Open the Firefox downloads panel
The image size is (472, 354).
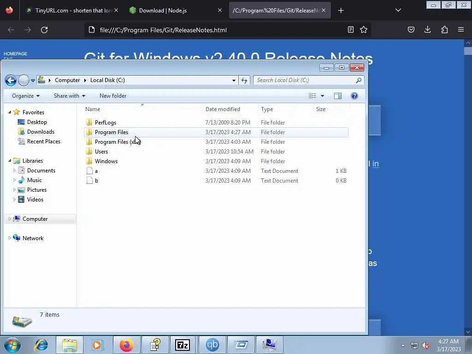pyautogui.click(x=427, y=29)
